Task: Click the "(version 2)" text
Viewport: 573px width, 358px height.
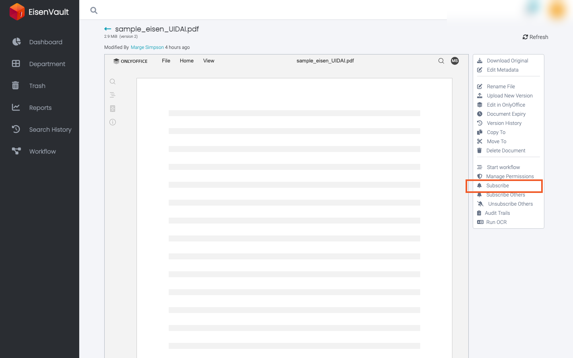Action: click(x=129, y=37)
